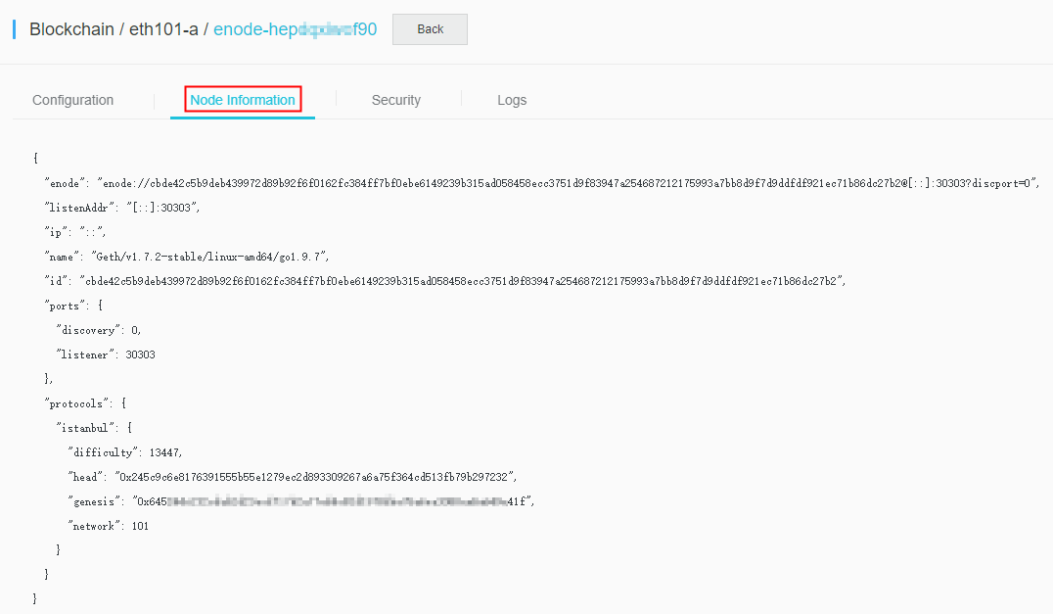Open eth101-a in the breadcrumb
The height and width of the screenshot is (614, 1053).
[163, 29]
